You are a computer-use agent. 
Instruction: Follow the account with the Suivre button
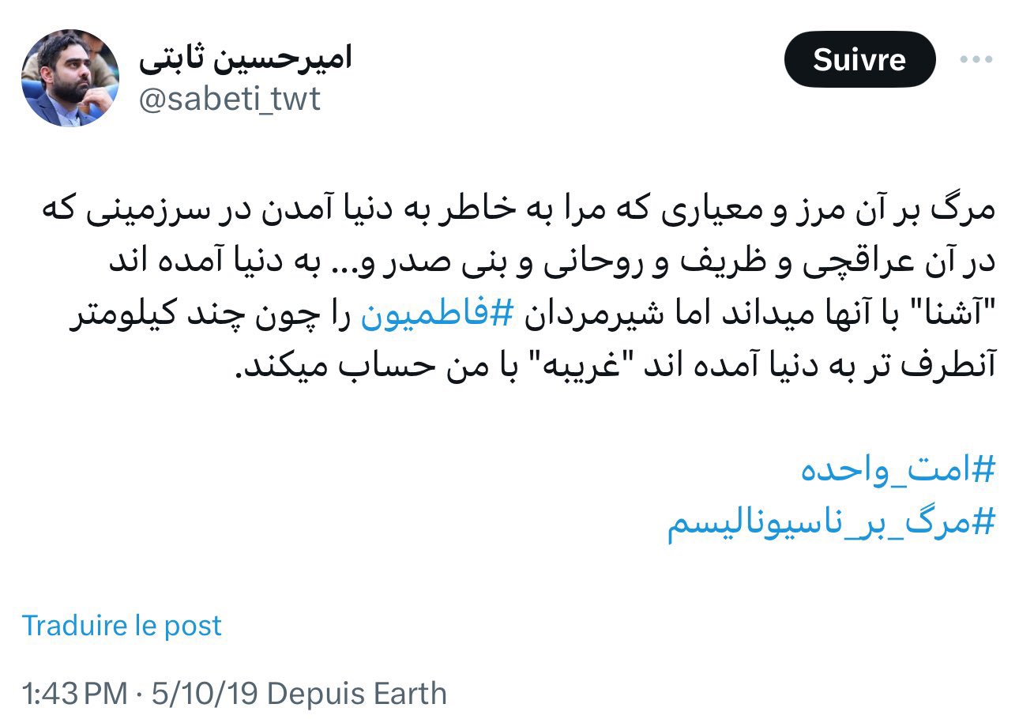859,59
